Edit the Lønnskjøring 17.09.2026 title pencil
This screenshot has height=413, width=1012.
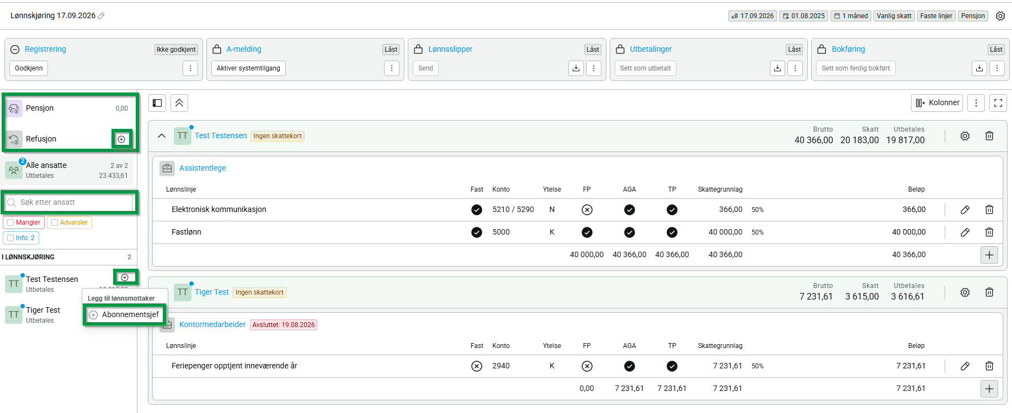(x=102, y=16)
